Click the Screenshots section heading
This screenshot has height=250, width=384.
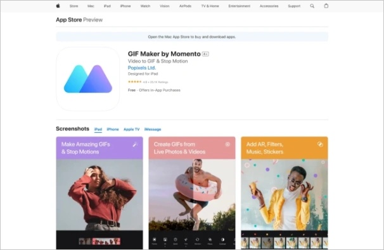tap(72, 128)
